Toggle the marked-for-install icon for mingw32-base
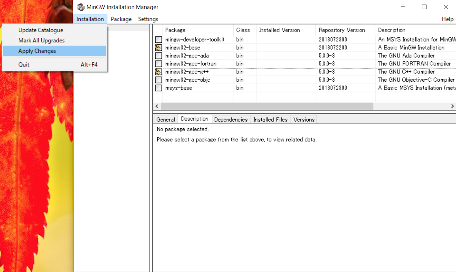 click(158, 48)
